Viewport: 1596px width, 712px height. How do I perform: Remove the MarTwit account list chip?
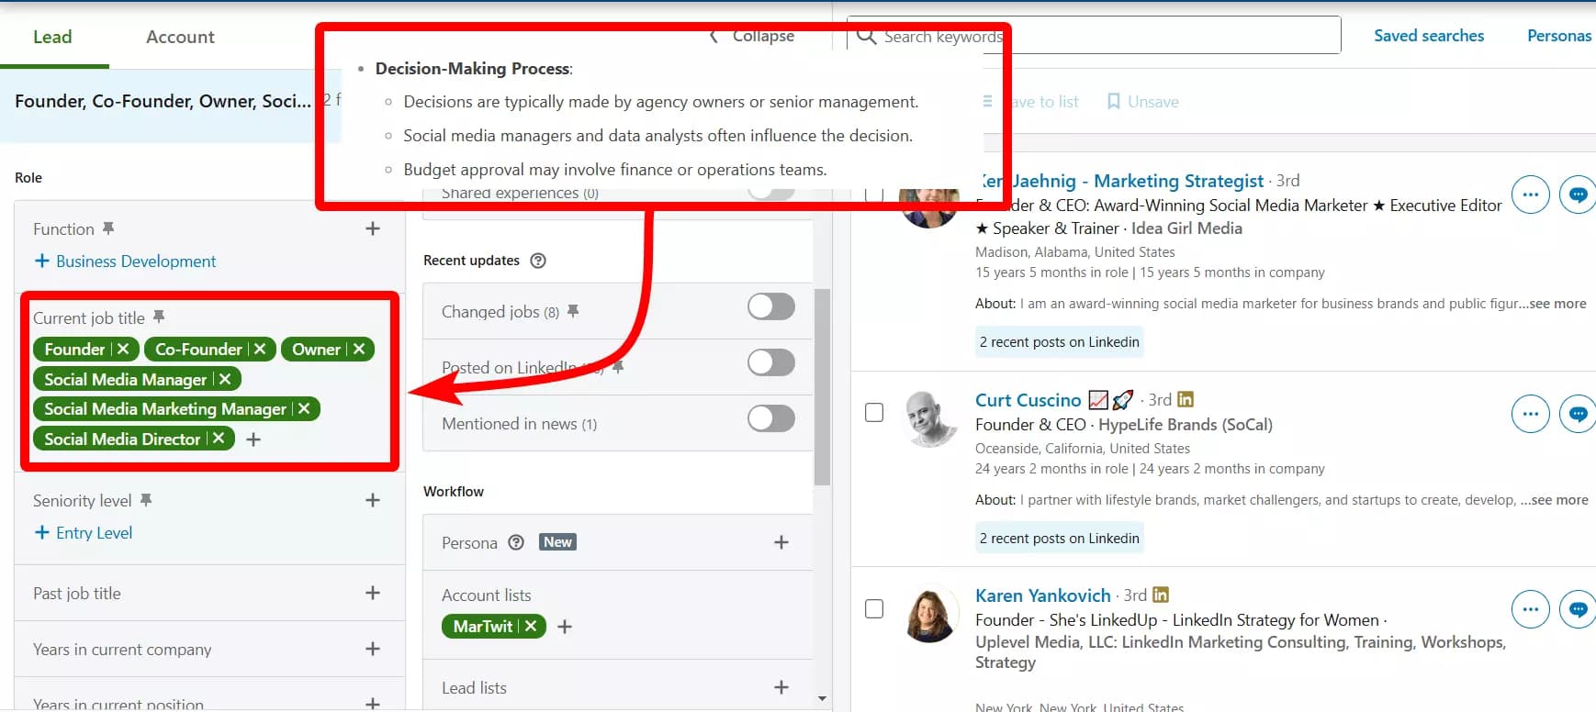(531, 626)
